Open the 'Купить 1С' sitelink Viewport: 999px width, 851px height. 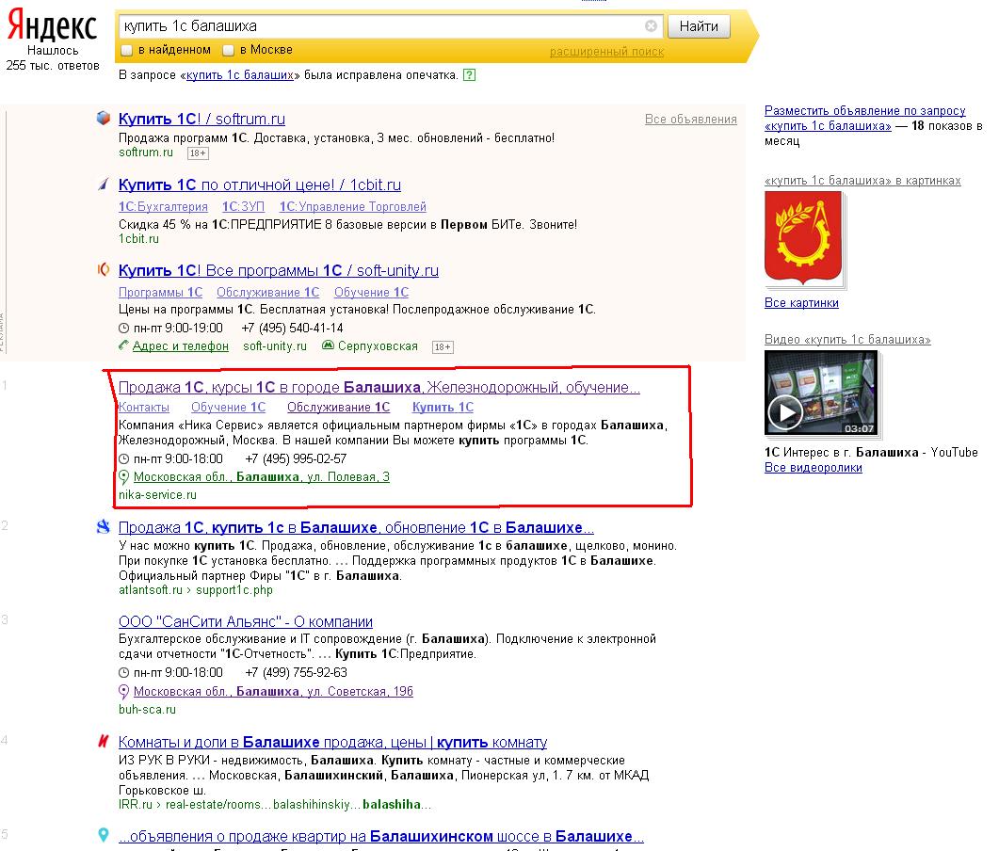(443, 407)
